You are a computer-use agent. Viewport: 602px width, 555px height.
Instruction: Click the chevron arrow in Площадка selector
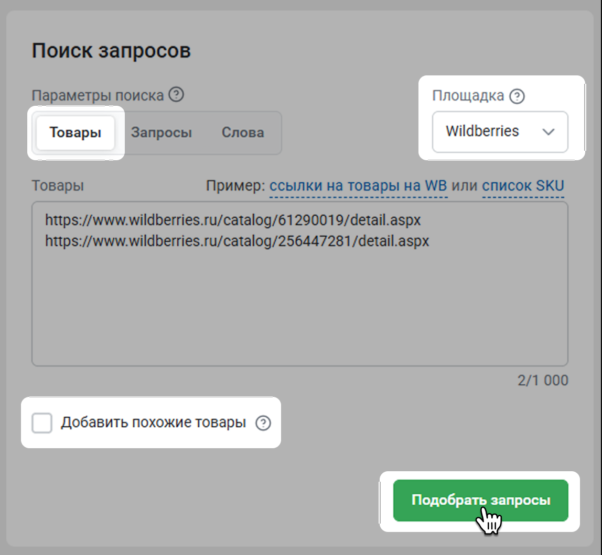tap(549, 132)
